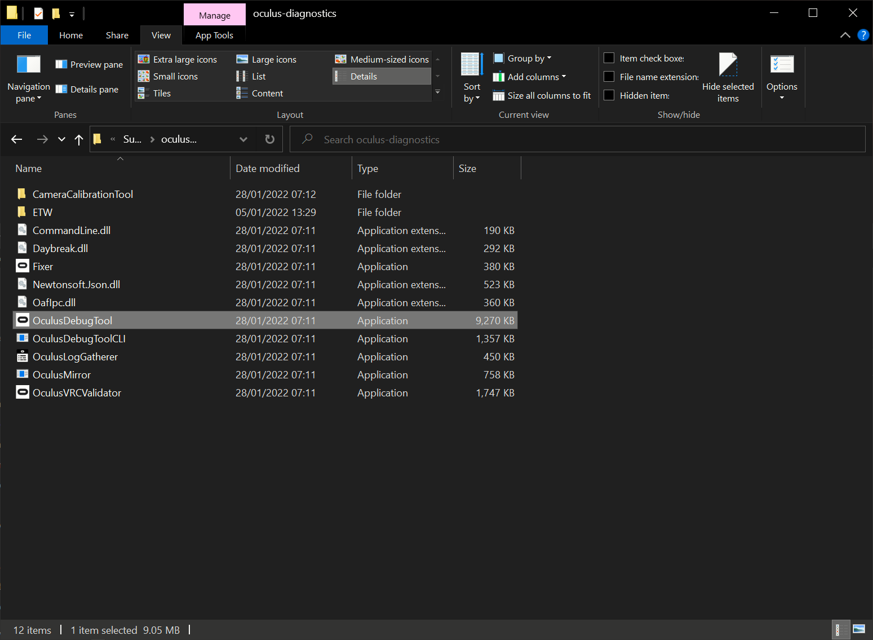The image size is (873, 640).
Task: Select the OculusMirror application file
Action: (x=61, y=375)
